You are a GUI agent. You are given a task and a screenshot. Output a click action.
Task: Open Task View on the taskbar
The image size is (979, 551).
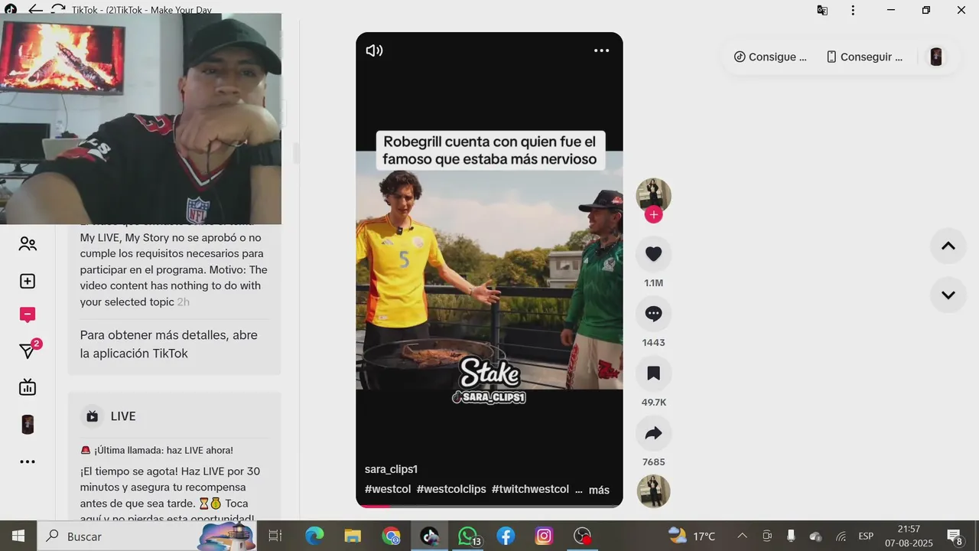coord(275,536)
